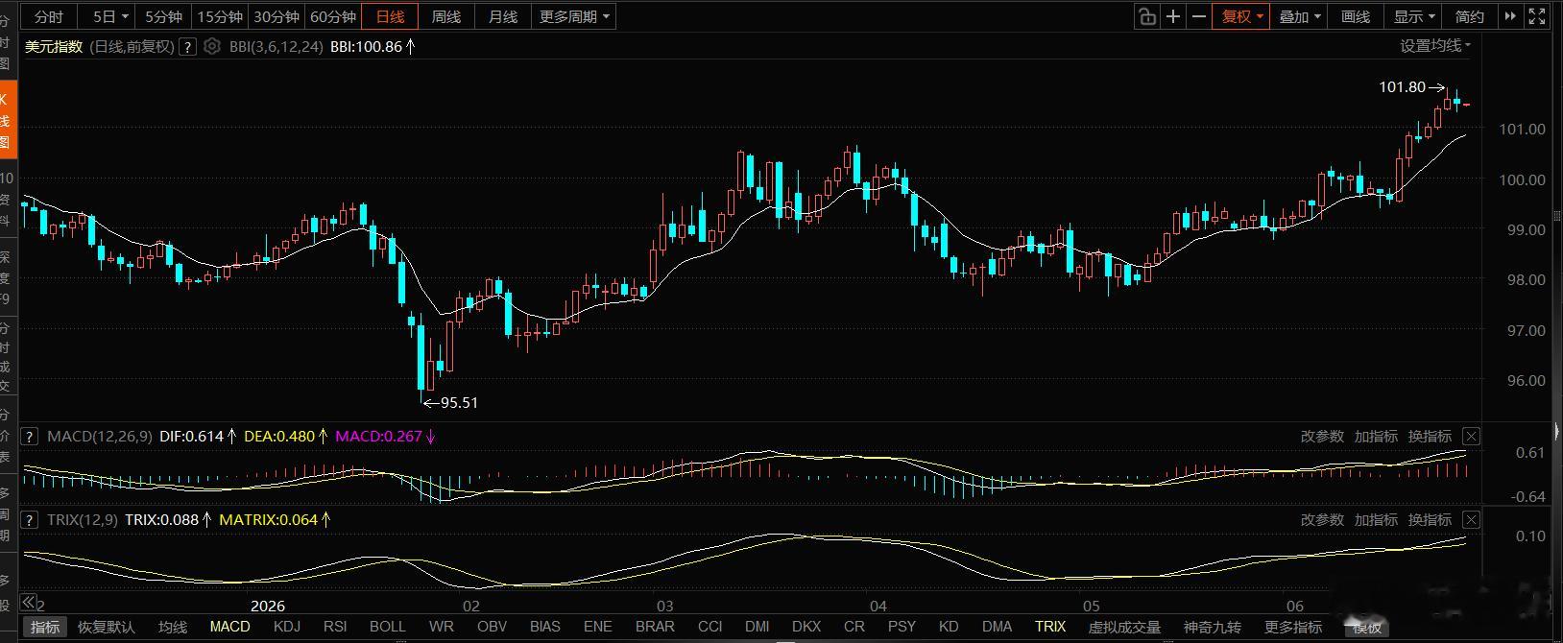Select CCI indicator
The height and width of the screenshot is (643, 1563).
[x=710, y=627]
